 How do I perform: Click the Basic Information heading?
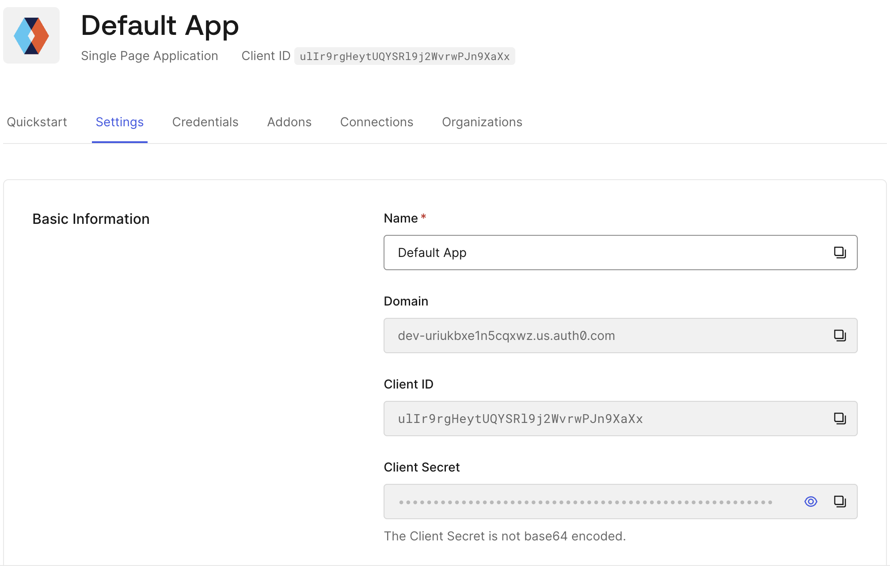click(90, 219)
